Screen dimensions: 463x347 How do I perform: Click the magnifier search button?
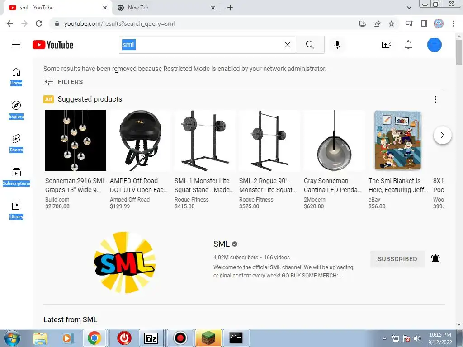[310, 45]
